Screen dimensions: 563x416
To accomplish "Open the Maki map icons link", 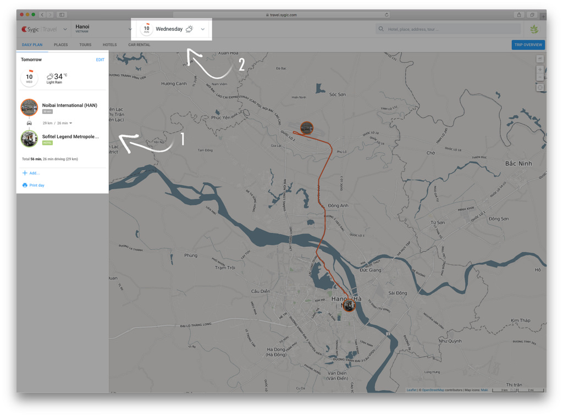I will (x=484, y=390).
